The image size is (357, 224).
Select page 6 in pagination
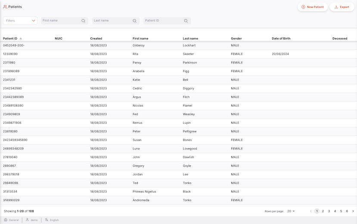pyautogui.click(x=347, y=211)
